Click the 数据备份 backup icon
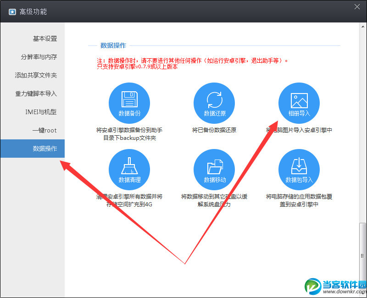The width and height of the screenshot is (367, 298). pyautogui.click(x=129, y=103)
